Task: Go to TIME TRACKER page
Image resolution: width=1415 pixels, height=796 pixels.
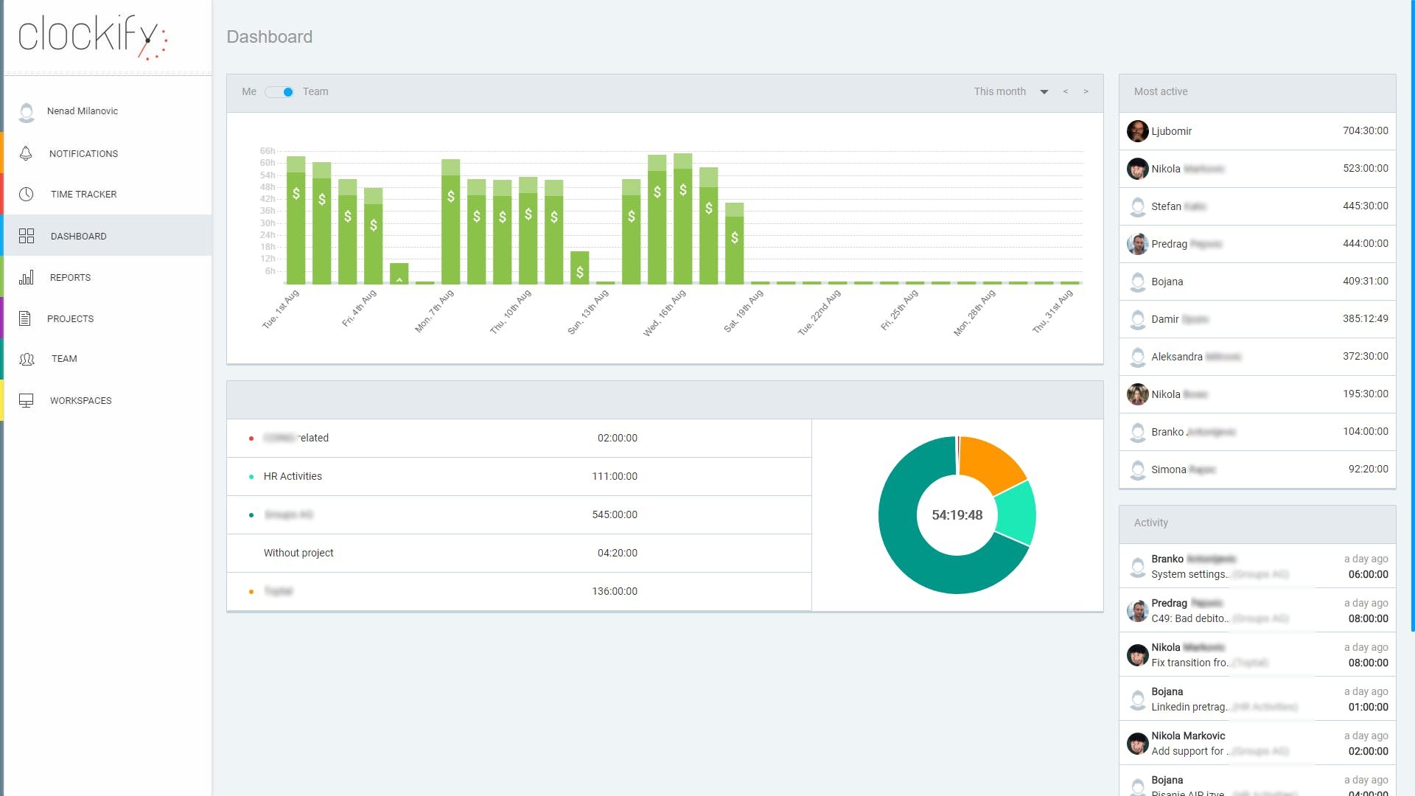Action: tap(108, 194)
